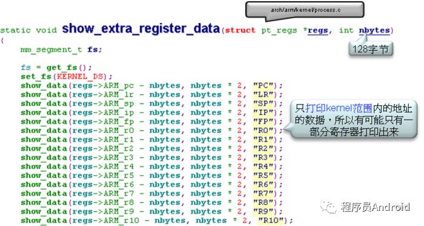Select the 'mm_segment_t fs;' declaration line

(61, 50)
